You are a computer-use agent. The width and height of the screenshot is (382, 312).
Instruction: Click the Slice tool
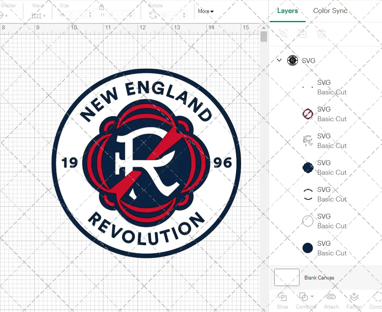click(282, 301)
